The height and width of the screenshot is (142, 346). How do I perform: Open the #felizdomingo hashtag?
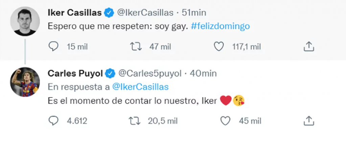[x=220, y=26]
